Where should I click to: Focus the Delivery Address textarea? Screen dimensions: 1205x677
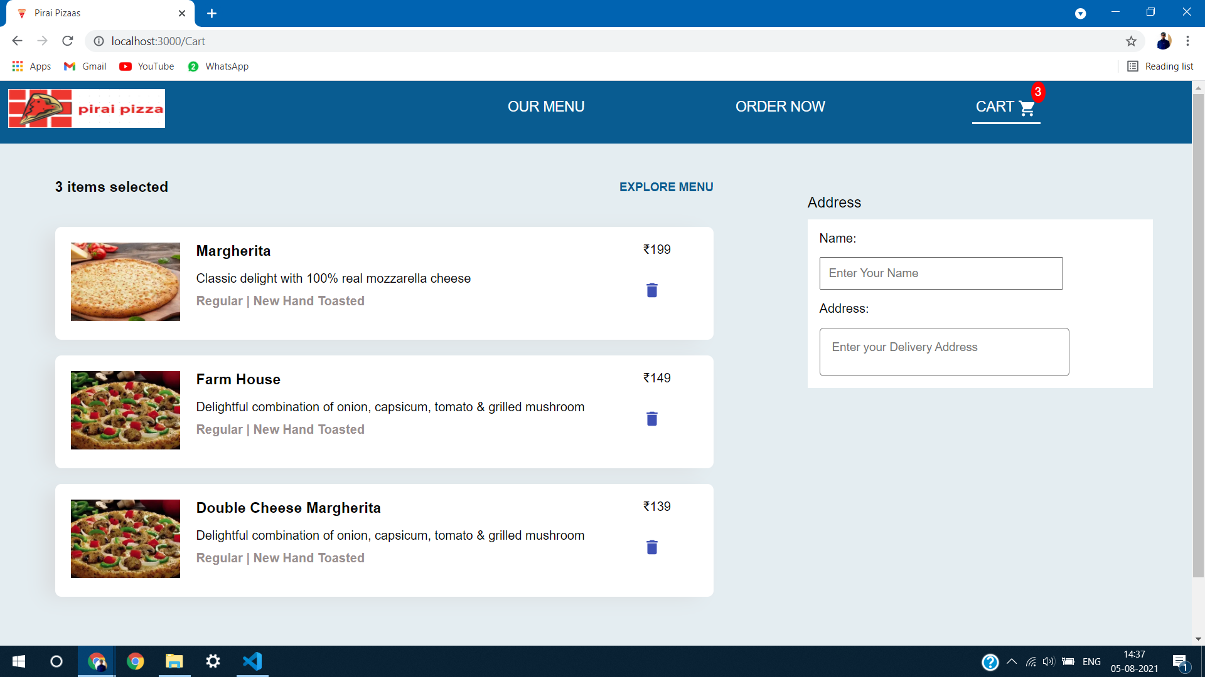tap(944, 352)
